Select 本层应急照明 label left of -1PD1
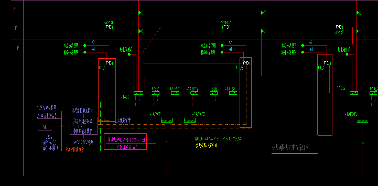This screenshot has width=378, height=186. (71, 46)
